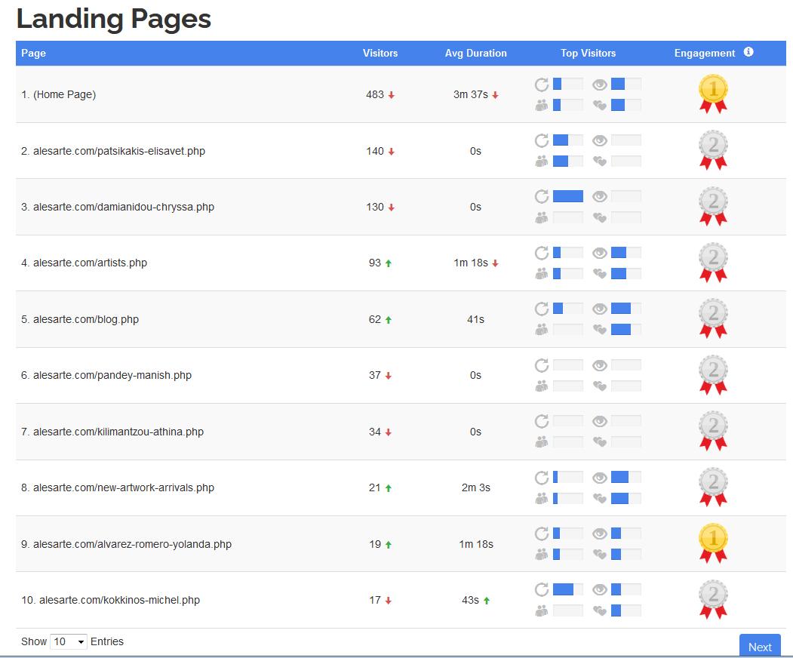Click the full returning bar in damianidou-chryssa.php row
The width and height of the screenshot is (793, 658).
coord(568,196)
